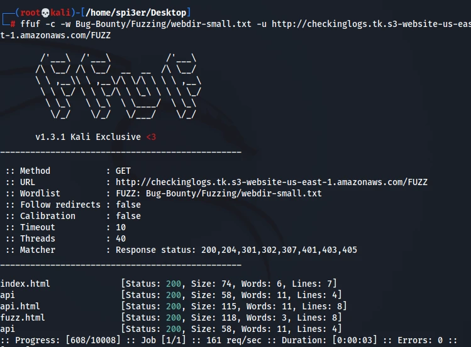The width and height of the screenshot is (471, 347).
Task: Click the URL value in the config list
Action: click(271, 182)
